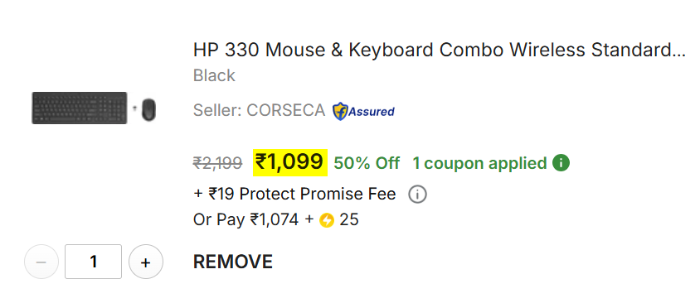This screenshot has height=303, width=700.
Task: Click the 25 SuperCoins amount
Action: tap(349, 219)
